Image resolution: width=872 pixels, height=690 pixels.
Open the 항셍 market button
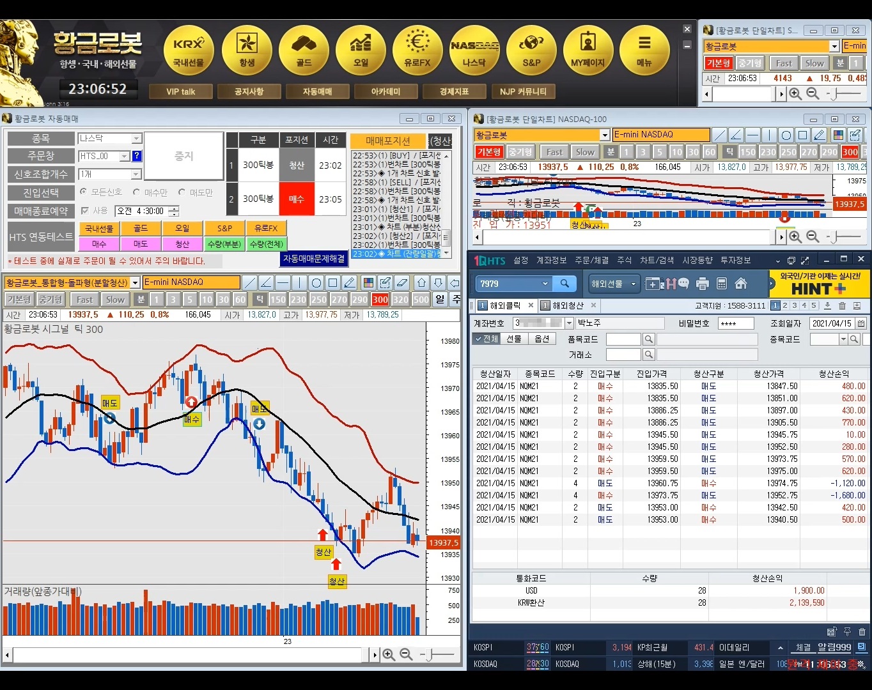(x=247, y=50)
